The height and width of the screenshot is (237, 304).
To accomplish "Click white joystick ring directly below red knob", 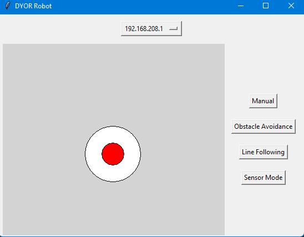I will pyautogui.click(x=113, y=173).
